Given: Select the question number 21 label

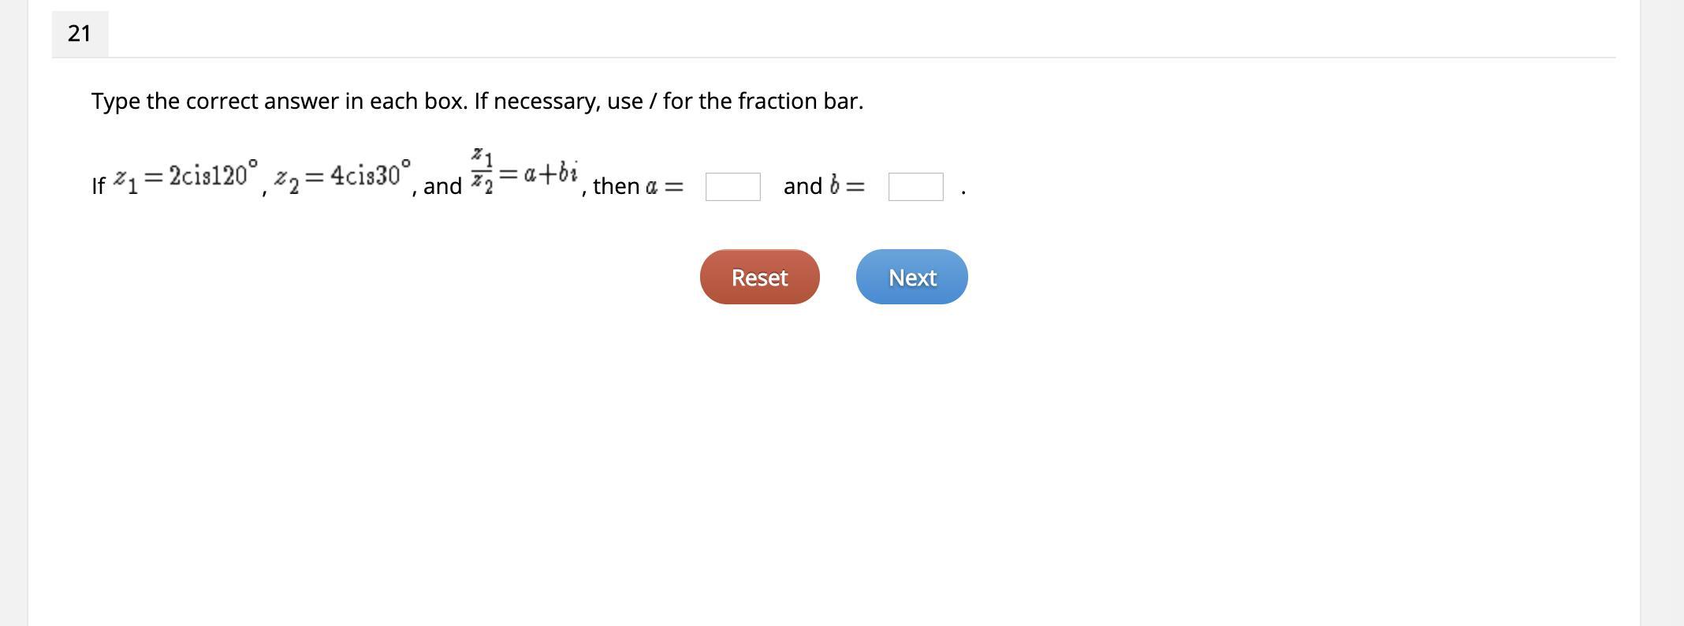Looking at the screenshot, I should coord(80,34).
